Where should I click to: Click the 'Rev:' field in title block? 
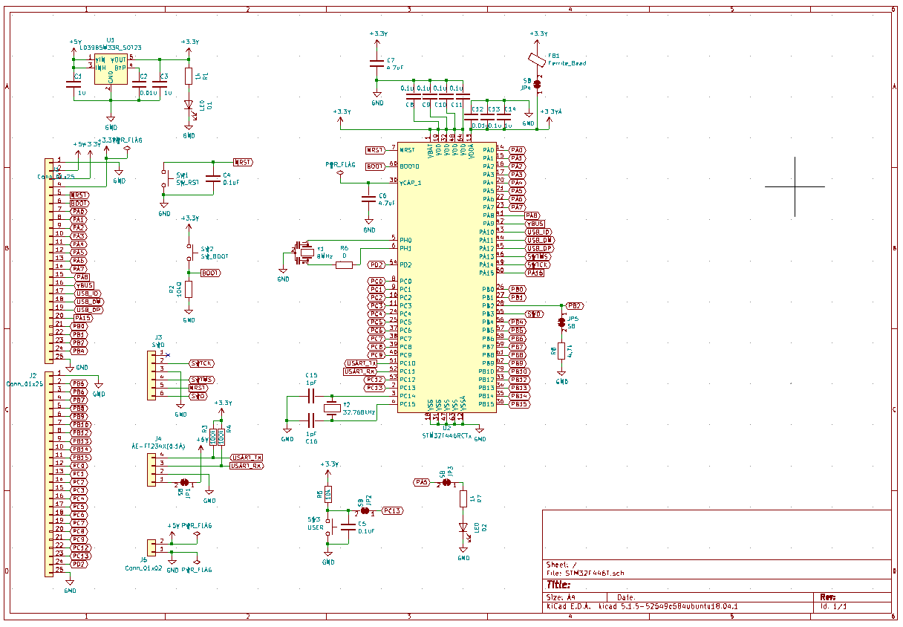pyautogui.click(x=828, y=597)
